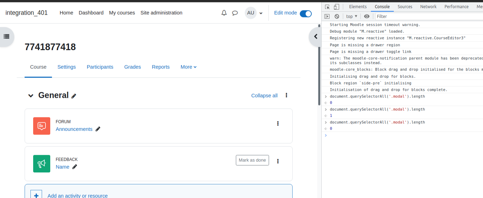
Task: Click the console output value 1
Action: click(331, 116)
